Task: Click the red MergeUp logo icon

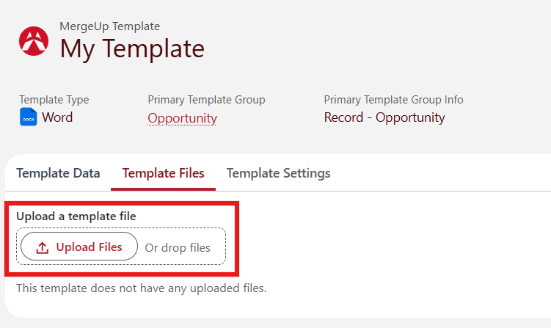Action: 34,41
